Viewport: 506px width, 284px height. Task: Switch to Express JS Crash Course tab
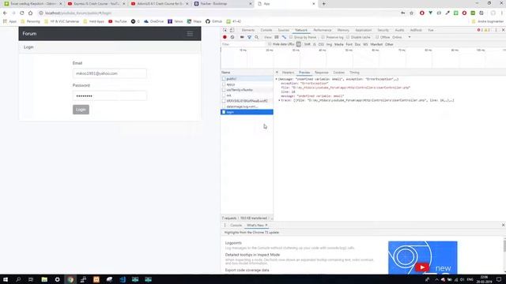tap(96, 4)
